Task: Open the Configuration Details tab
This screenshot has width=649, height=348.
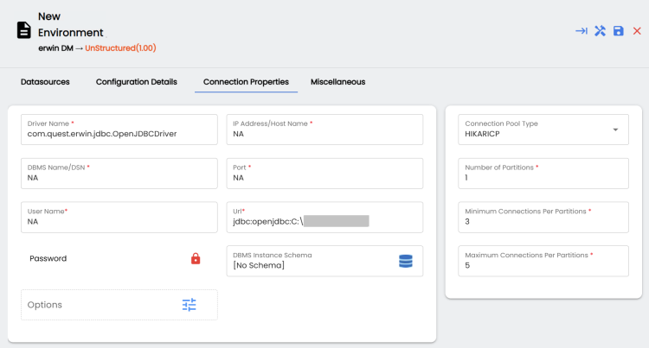Action: 136,82
